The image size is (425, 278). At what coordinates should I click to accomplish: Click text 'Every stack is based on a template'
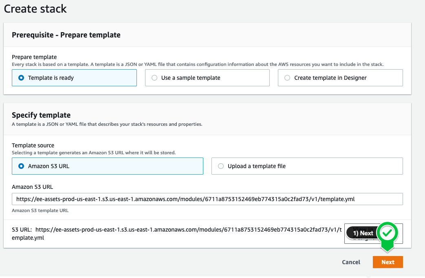point(198,64)
